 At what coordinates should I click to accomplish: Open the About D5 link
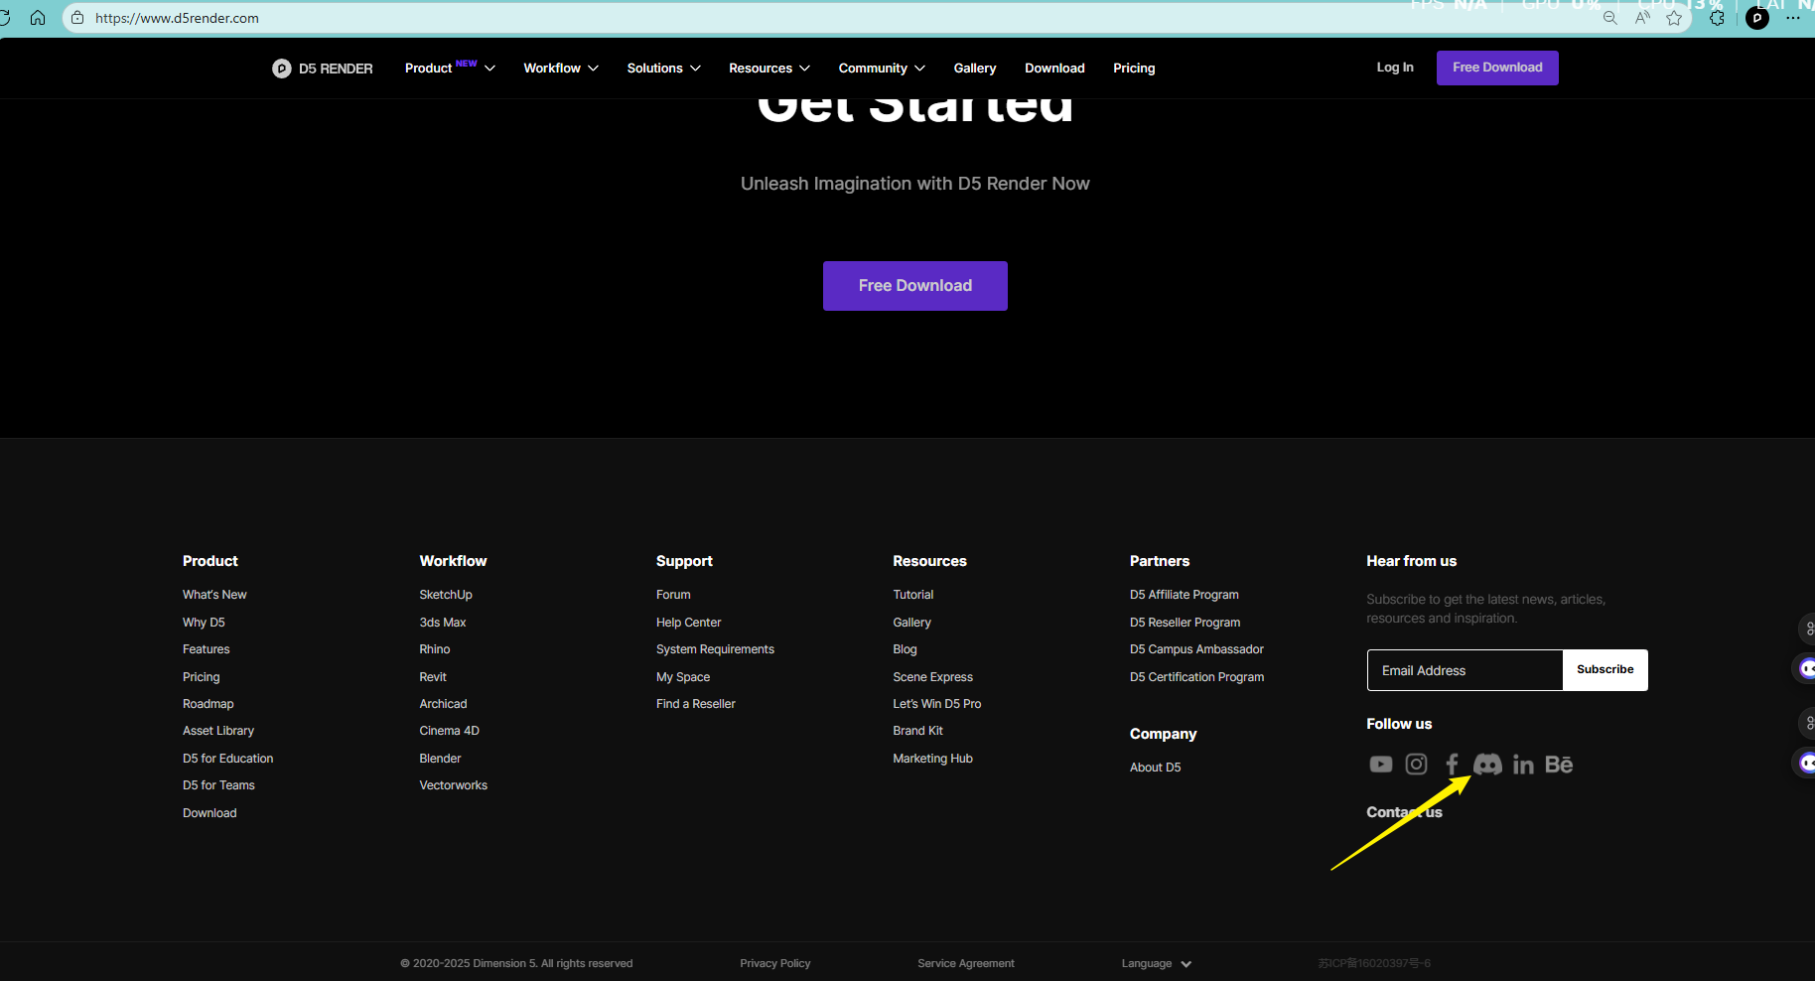click(1155, 768)
